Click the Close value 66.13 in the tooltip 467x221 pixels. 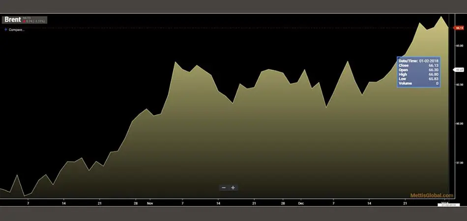433,65
